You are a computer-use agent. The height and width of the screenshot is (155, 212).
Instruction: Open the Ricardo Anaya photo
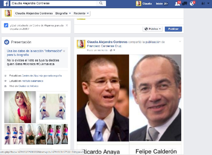coord(103,98)
